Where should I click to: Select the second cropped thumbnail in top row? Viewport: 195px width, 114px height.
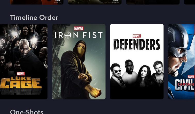coord(95,2)
